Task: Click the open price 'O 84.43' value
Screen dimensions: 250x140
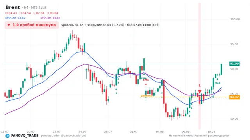Action: click(11, 13)
